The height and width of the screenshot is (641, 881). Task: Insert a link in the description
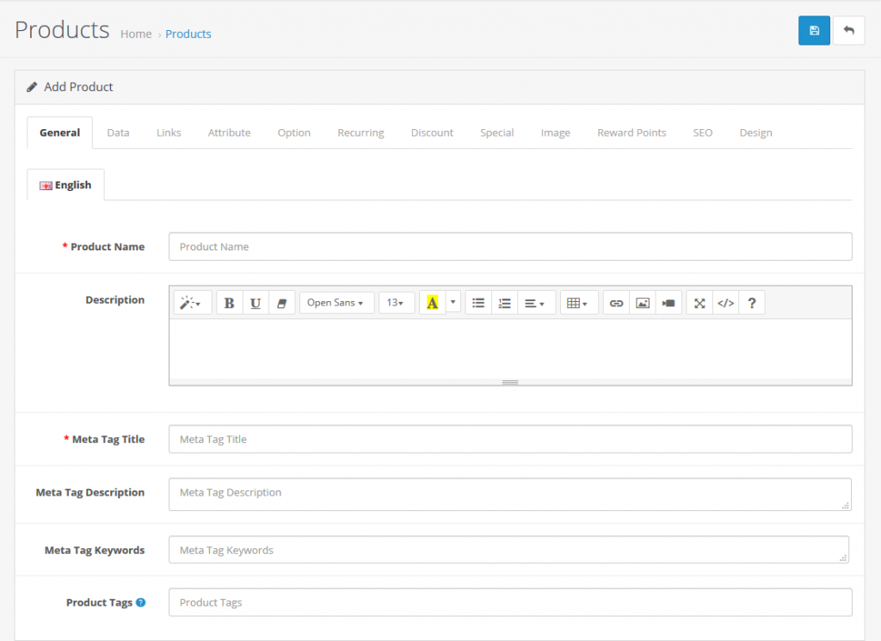(x=616, y=302)
